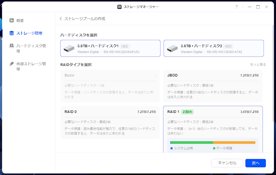Image resolution: width=276 pixels, height=175 pixels.
Task: Open the 外部ストレージ管理 section
Action: [x=31, y=66]
